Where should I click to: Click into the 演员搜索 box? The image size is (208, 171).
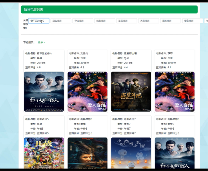pos(127,21)
